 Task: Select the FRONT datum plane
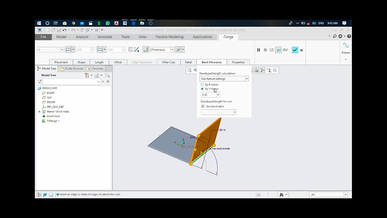pos(51,102)
